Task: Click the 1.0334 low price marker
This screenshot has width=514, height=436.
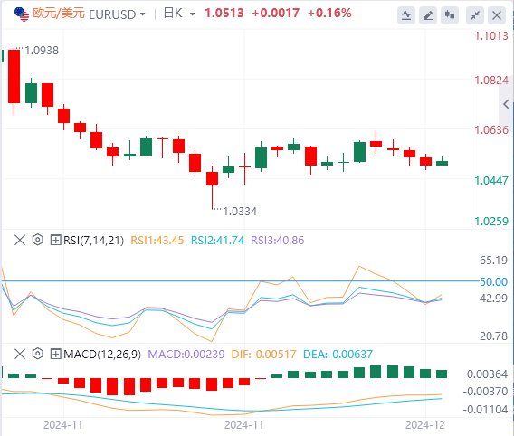Action: [x=240, y=212]
